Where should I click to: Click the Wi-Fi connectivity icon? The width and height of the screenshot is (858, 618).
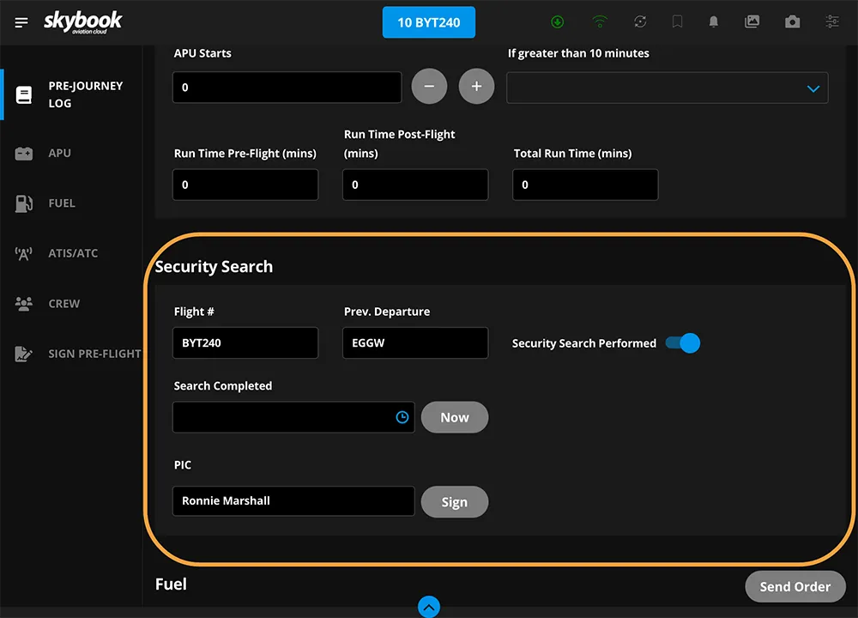600,22
